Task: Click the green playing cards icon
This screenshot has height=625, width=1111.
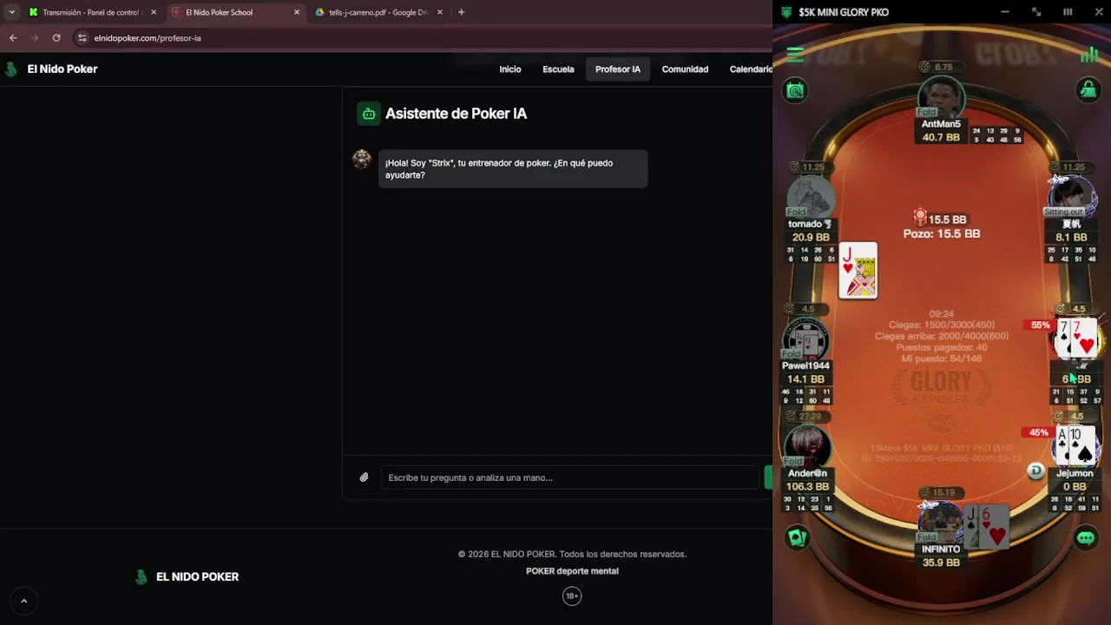Action: coord(797,537)
